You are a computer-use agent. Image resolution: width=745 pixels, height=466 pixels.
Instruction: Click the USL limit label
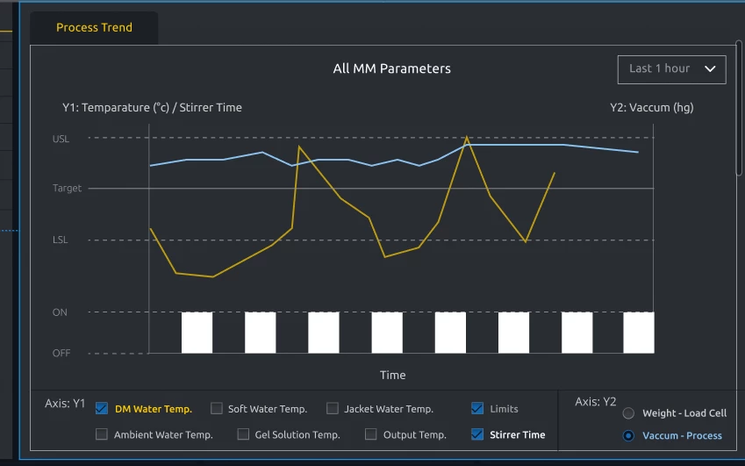(61, 139)
